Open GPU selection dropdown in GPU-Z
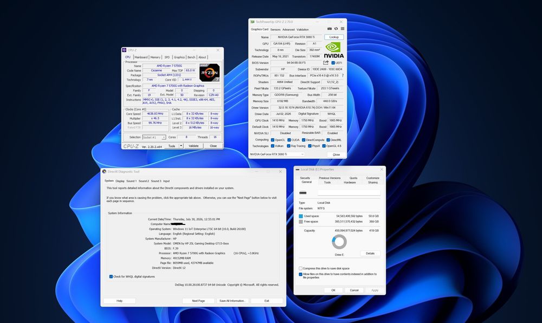The height and width of the screenshot is (323, 542). [276, 154]
